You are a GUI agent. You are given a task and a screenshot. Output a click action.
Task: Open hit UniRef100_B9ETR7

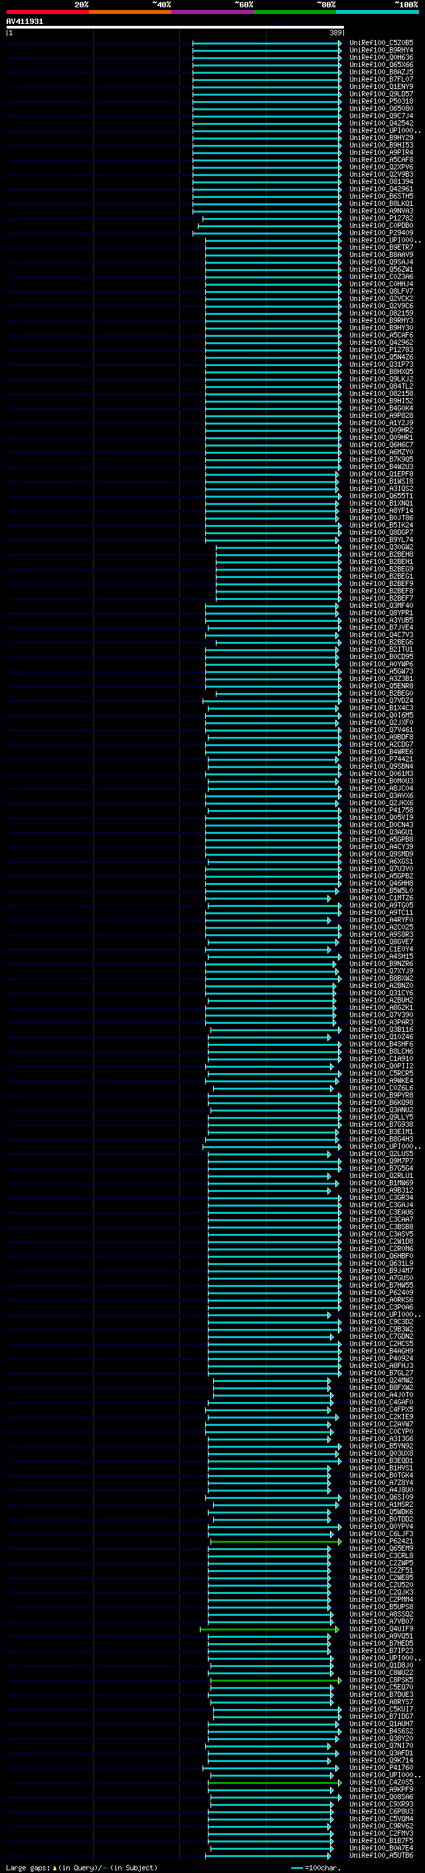[x=381, y=247]
